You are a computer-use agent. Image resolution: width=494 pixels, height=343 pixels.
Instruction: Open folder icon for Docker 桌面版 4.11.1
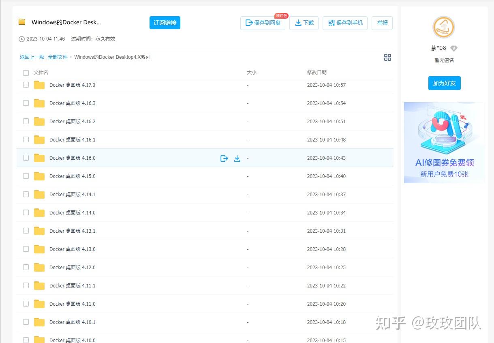39,285
